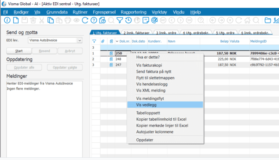The image size is (279, 160).
Task: Click document icon on row 248
Action: (x=111, y=59)
